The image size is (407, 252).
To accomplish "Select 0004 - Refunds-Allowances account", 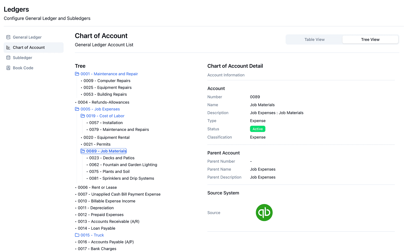I will click(x=104, y=102).
